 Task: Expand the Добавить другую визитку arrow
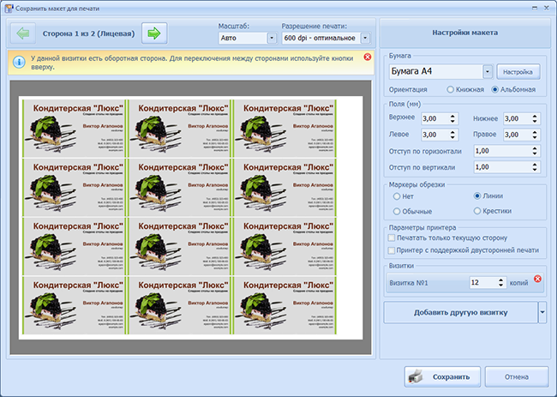pos(542,312)
